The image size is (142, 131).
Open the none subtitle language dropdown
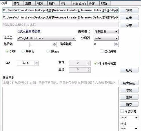point(129,118)
